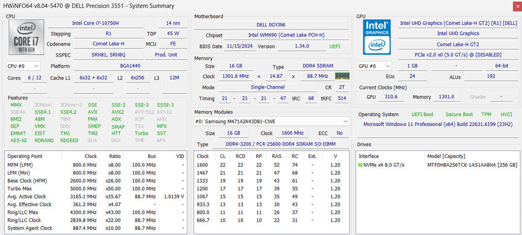Close the System Summary window
Viewport: 522px width, 235px height.
[x=517, y=6]
